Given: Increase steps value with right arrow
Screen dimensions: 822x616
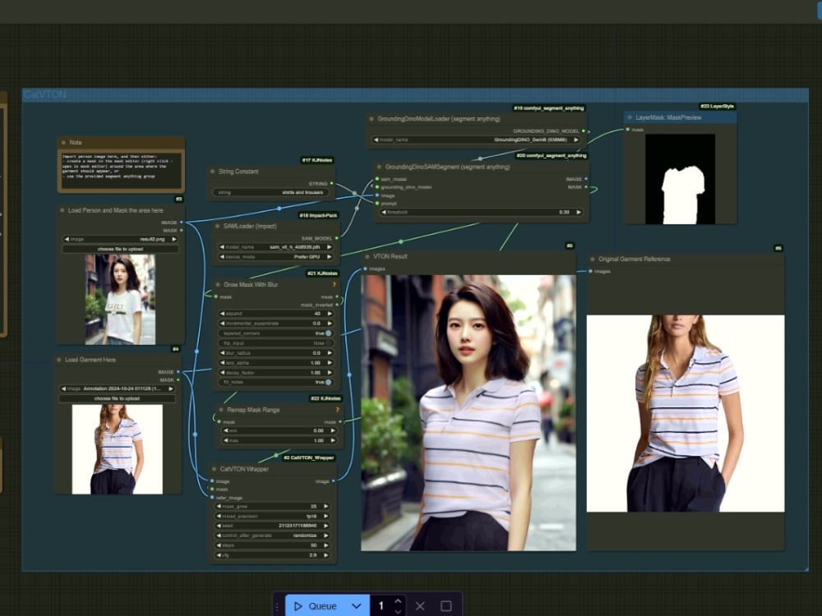Looking at the screenshot, I should click(x=326, y=545).
